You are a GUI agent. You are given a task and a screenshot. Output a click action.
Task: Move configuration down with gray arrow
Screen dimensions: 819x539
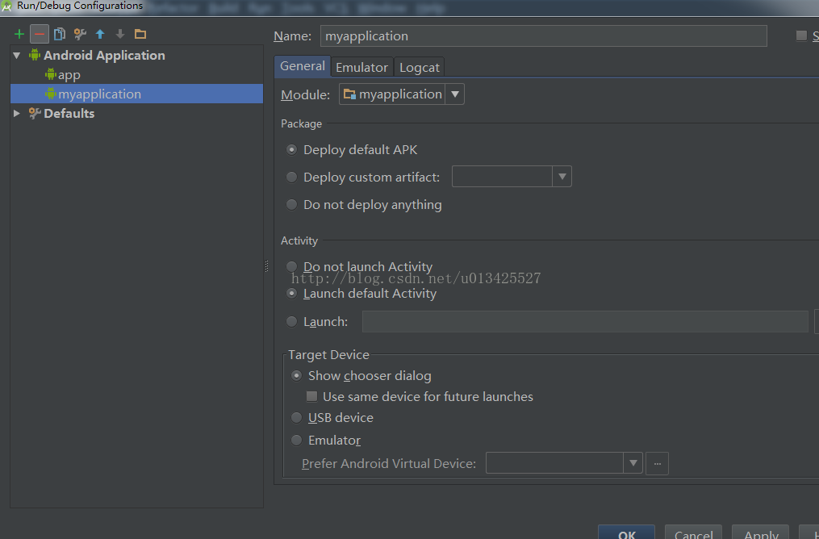[x=120, y=35]
